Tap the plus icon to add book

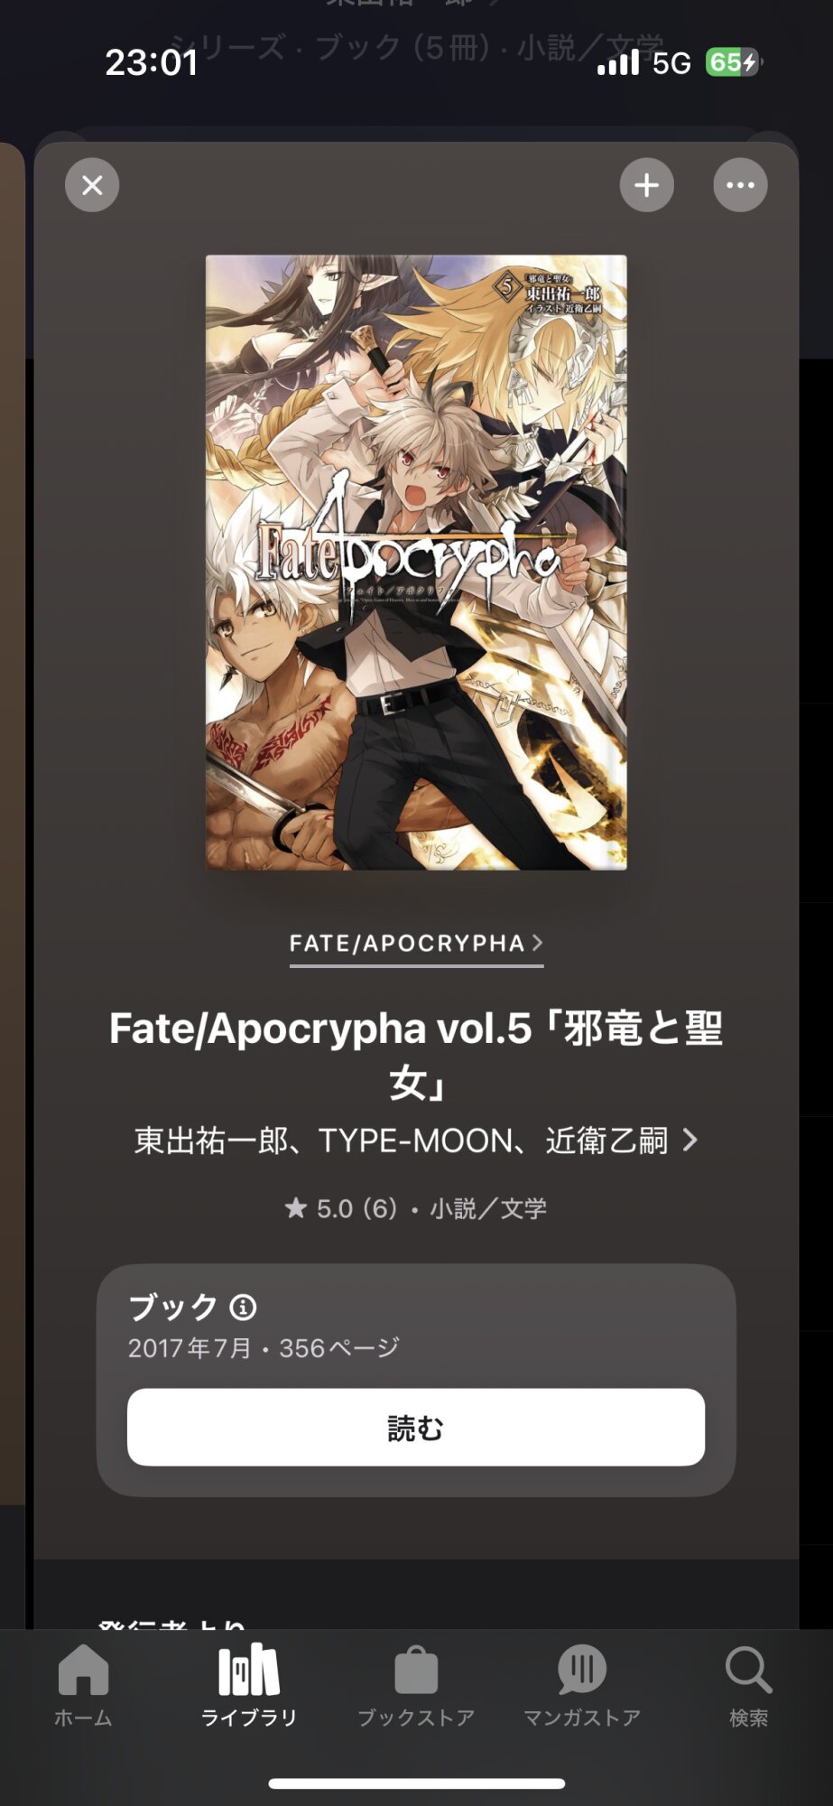coord(646,185)
